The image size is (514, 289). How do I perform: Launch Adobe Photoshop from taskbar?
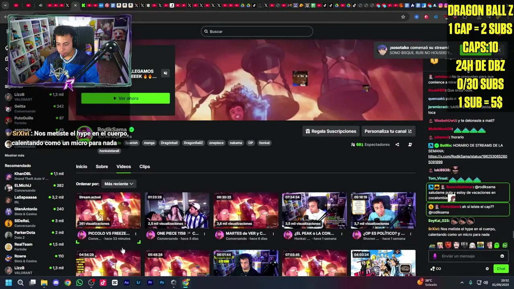click(162, 283)
